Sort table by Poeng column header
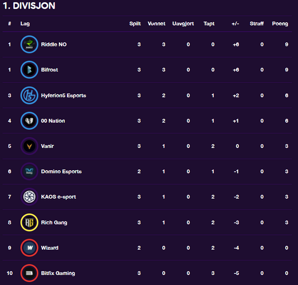 [x=280, y=24]
